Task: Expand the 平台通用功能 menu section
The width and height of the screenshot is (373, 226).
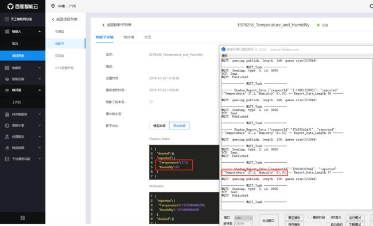Action: click(40, 159)
